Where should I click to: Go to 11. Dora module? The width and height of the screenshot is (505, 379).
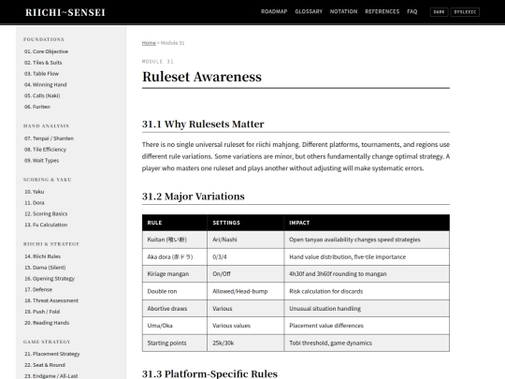click(x=35, y=203)
